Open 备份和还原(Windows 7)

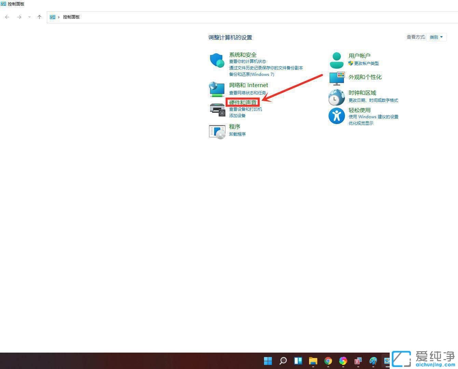click(x=252, y=74)
